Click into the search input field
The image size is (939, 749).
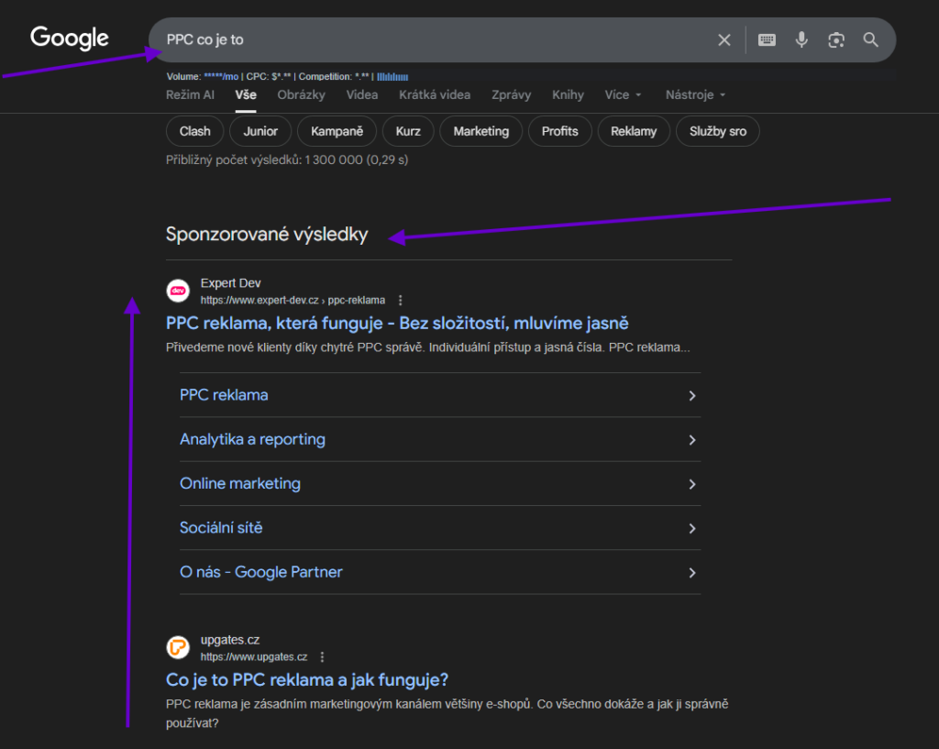point(431,40)
